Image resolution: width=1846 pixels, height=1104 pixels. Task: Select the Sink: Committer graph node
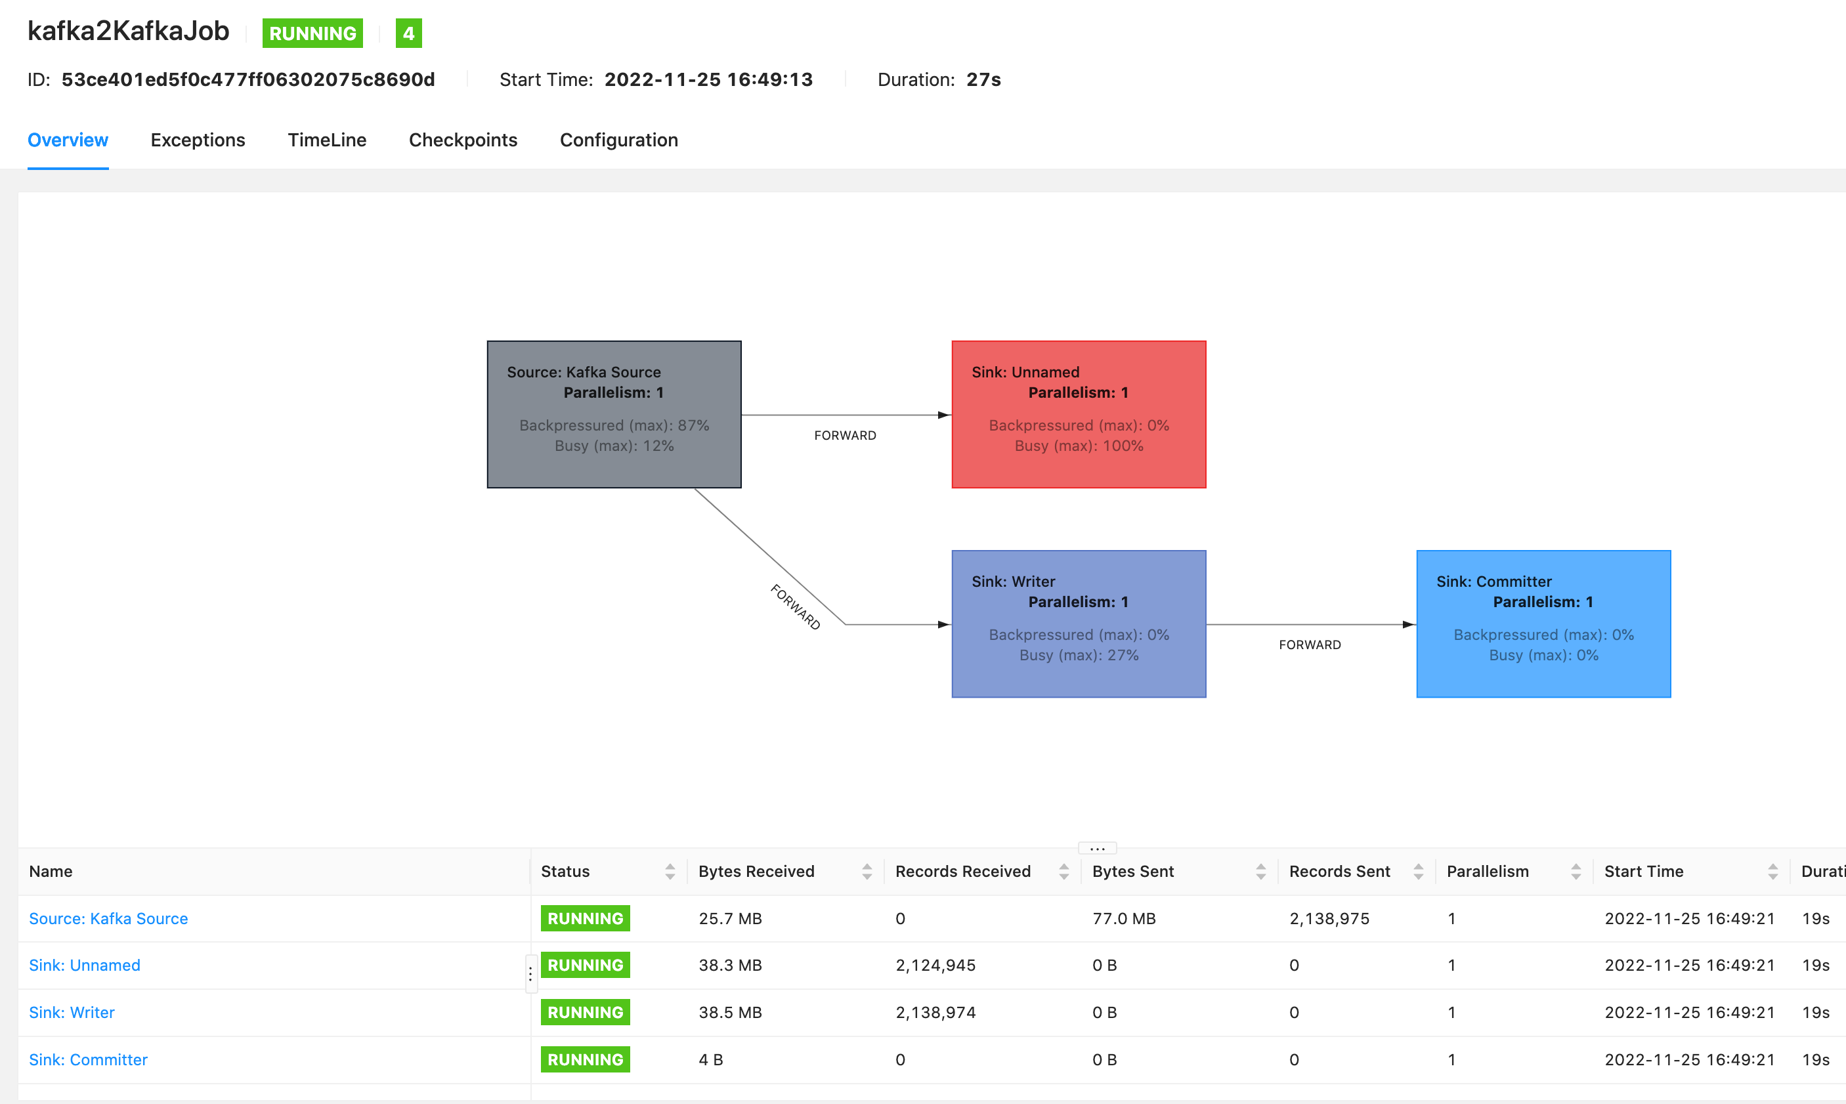pyautogui.click(x=1543, y=624)
